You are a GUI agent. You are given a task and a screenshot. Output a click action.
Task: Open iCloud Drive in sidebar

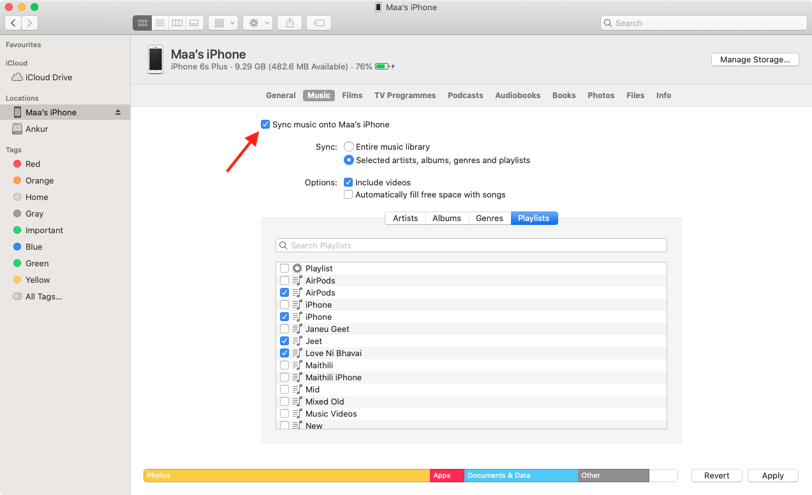pyautogui.click(x=48, y=77)
